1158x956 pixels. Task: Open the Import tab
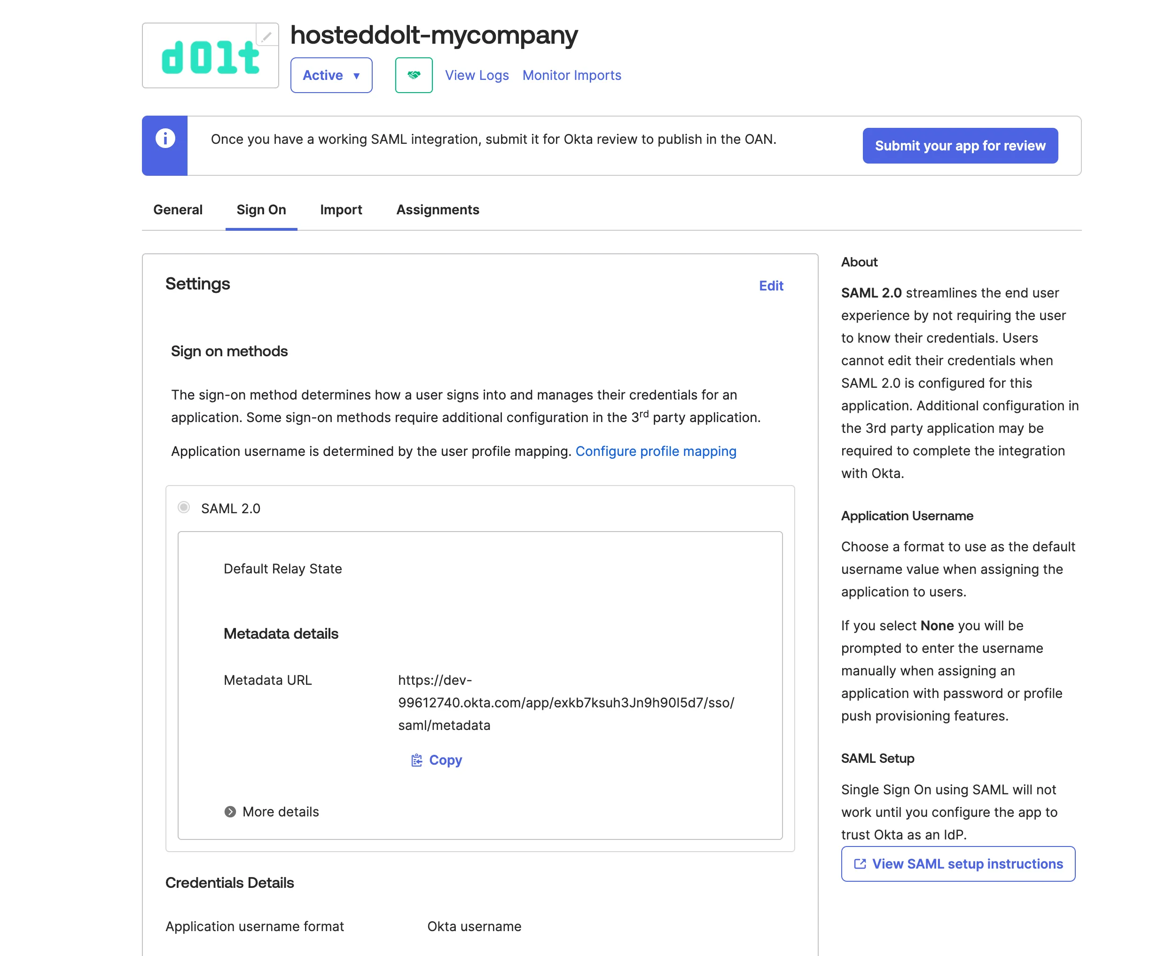coord(341,210)
